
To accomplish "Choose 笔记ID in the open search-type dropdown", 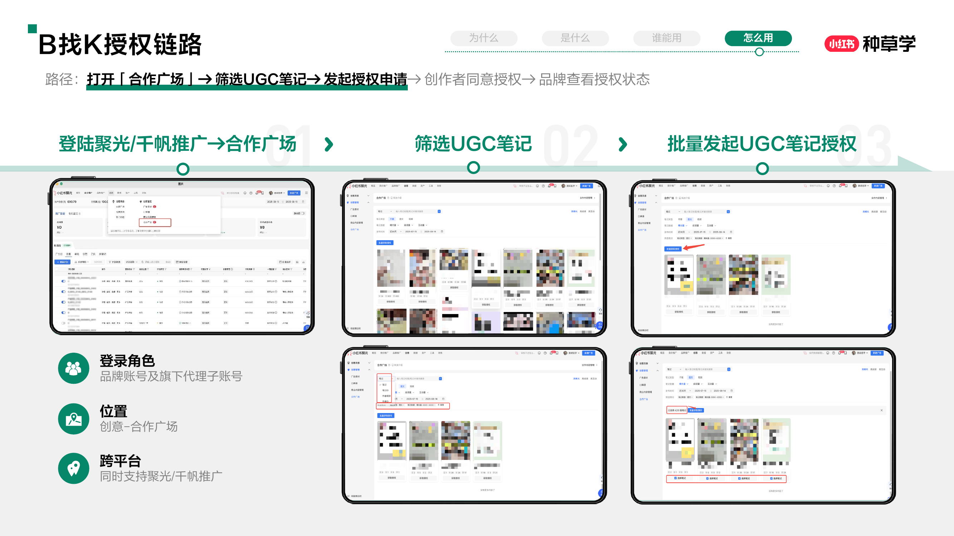I will point(385,390).
